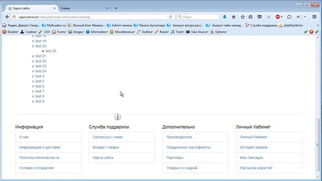
Task: Open the Панель бухгалтера bookmark
Action: pyautogui.click(x=149, y=25)
